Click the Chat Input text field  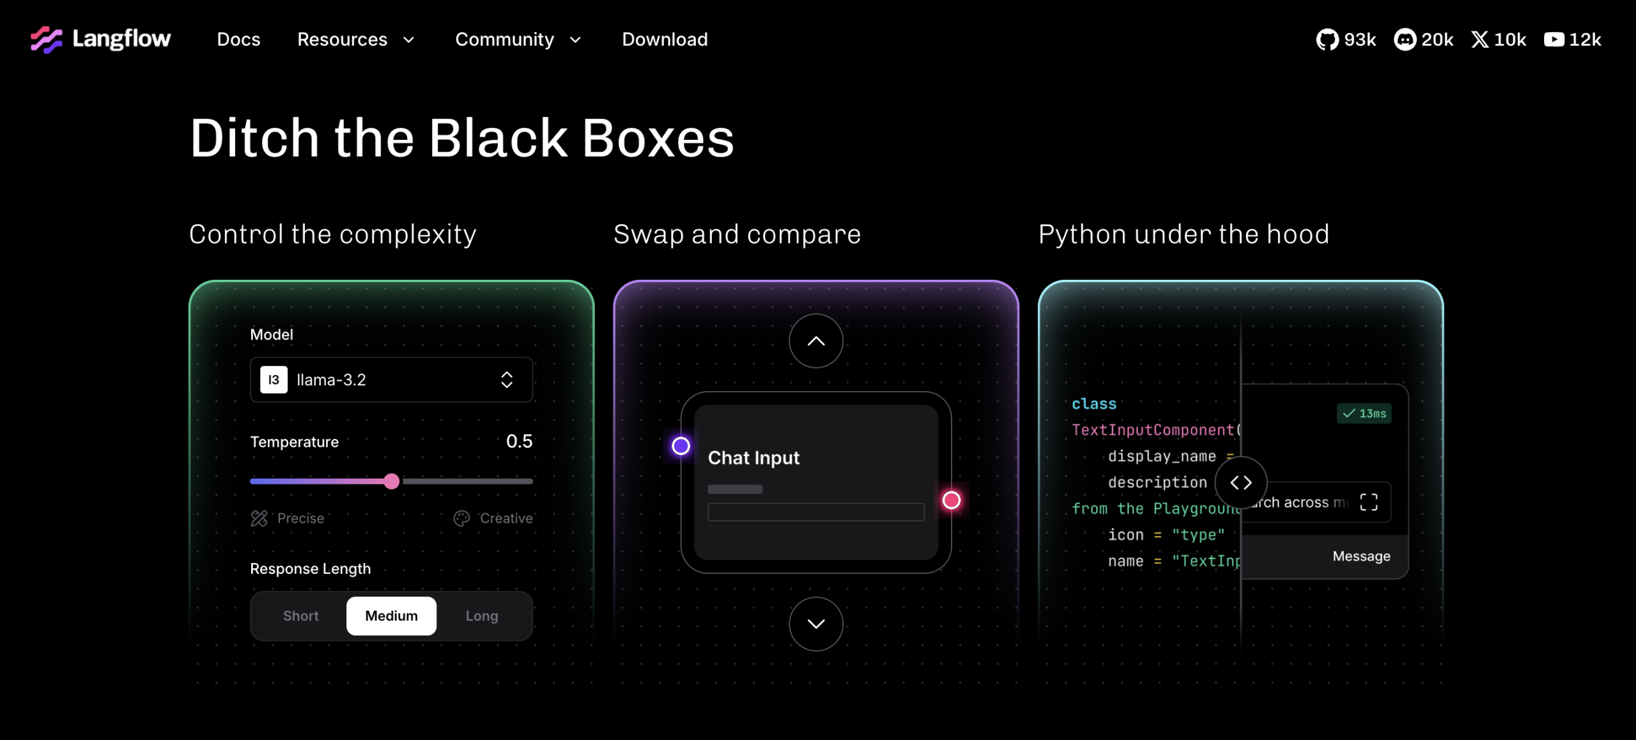pos(815,512)
